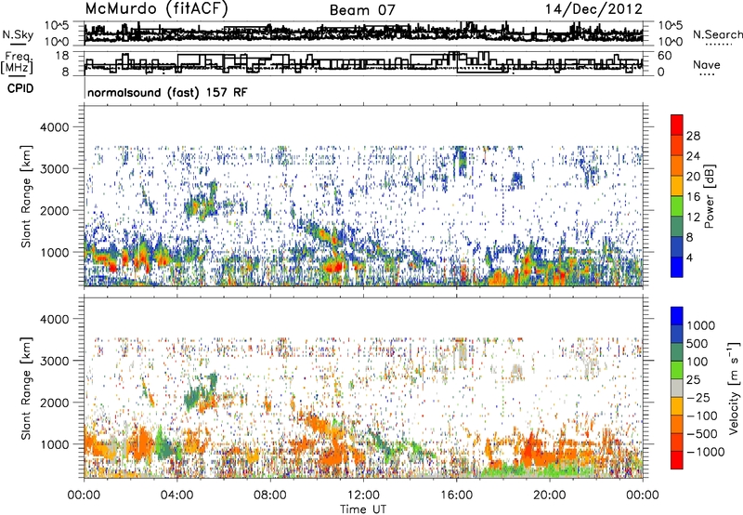Click the '500' velocity colorbar tick label
743x515 pixels.
[x=697, y=344]
